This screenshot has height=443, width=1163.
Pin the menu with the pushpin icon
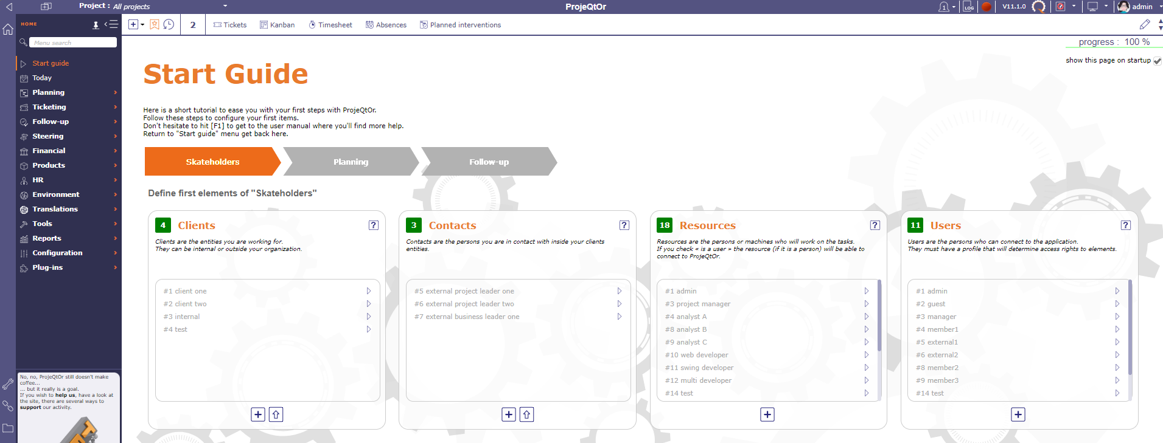96,25
